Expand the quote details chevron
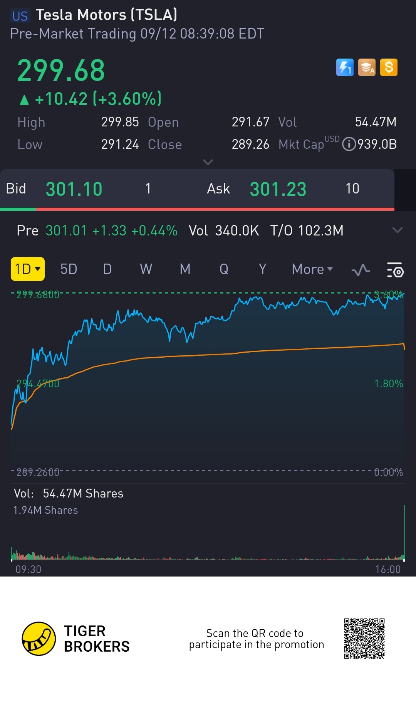Image resolution: width=416 pixels, height=701 pixels. point(208,162)
